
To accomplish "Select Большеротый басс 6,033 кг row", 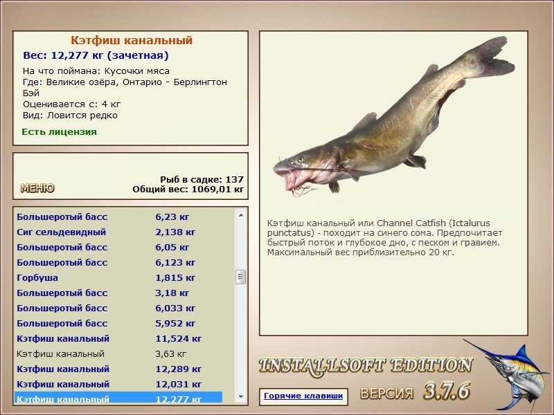I will pyautogui.click(x=118, y=308).
